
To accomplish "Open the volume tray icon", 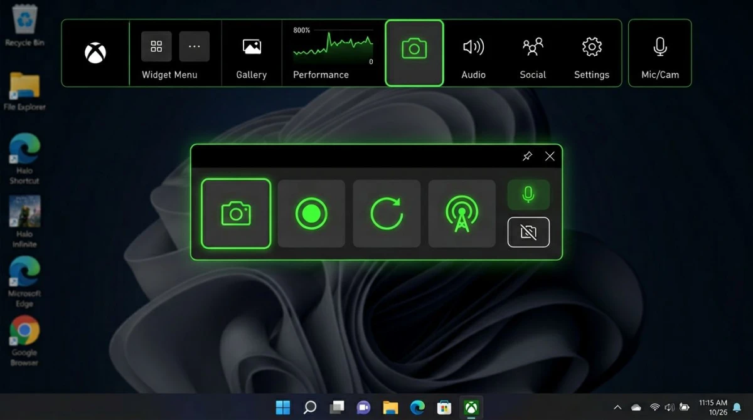I will pos(669,407).
